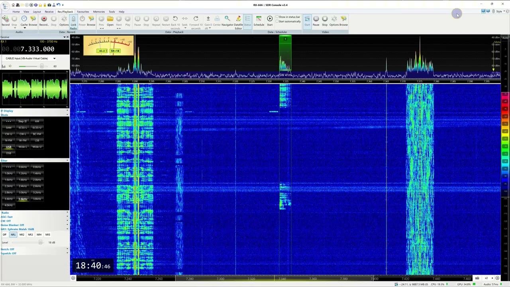Click the 7.333.000 frequency display

point(28,49)
